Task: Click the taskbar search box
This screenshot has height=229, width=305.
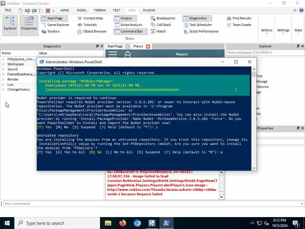Action: [57, 223]
